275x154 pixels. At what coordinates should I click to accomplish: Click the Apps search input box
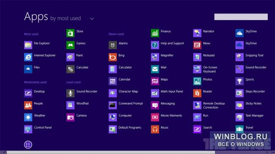(241, 17)
